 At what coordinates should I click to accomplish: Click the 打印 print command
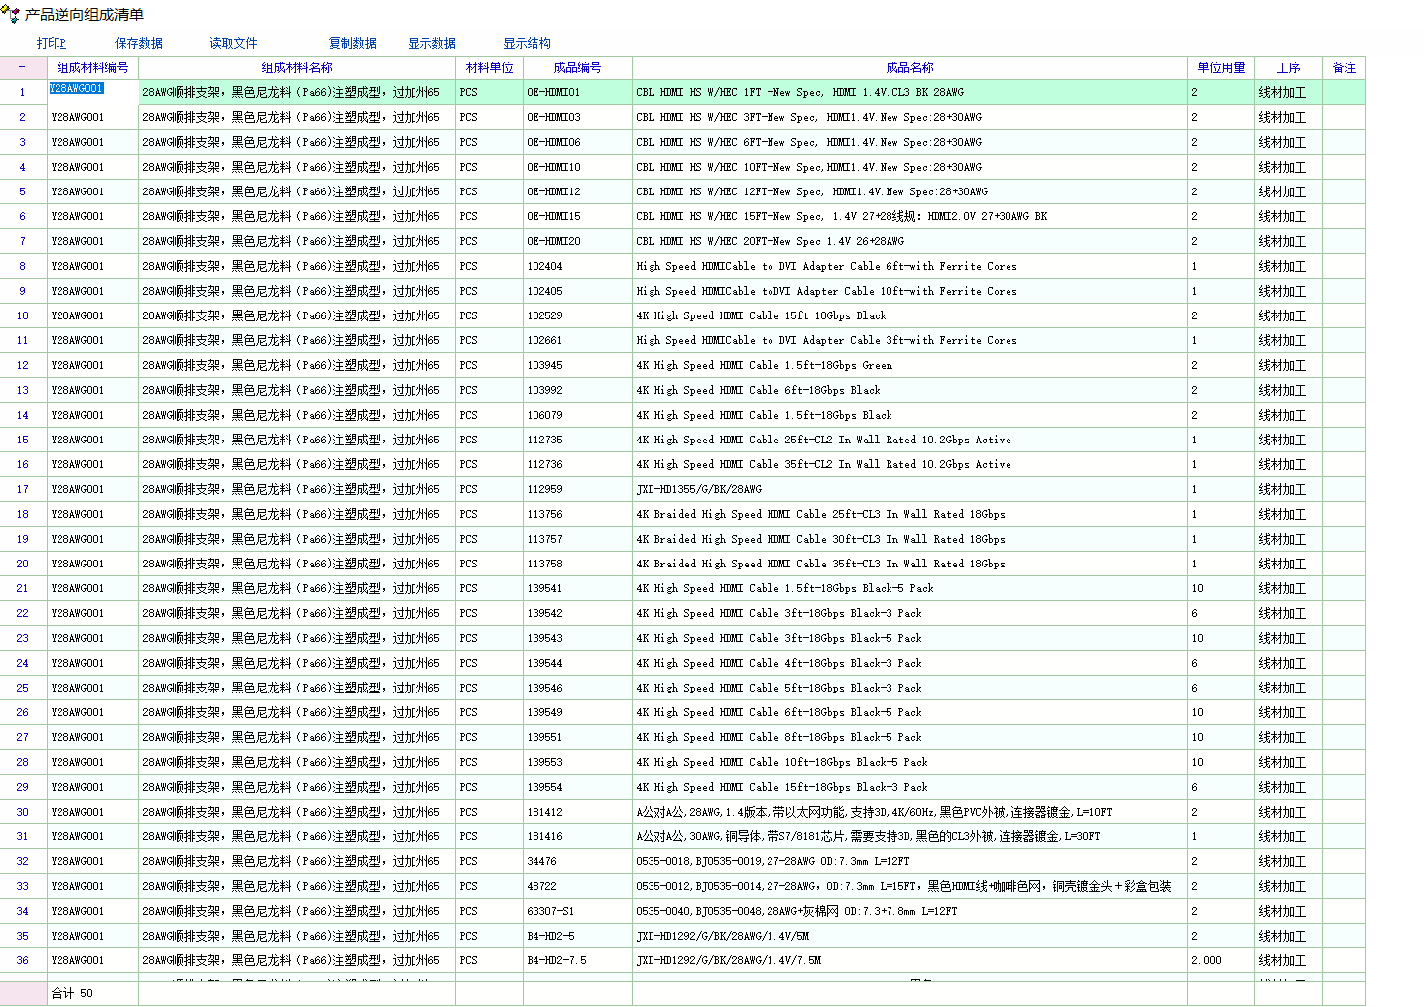51,43
